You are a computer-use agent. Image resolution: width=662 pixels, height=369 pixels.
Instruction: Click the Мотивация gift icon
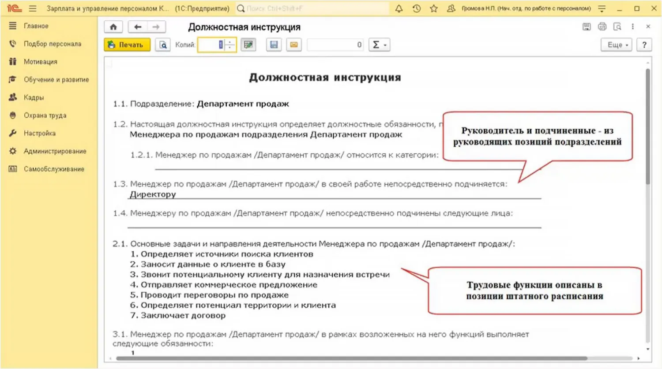point(13,62)
